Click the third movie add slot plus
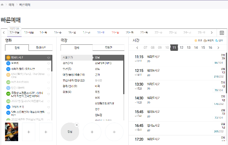The image size is (228, 145). [x=46, y=132]
